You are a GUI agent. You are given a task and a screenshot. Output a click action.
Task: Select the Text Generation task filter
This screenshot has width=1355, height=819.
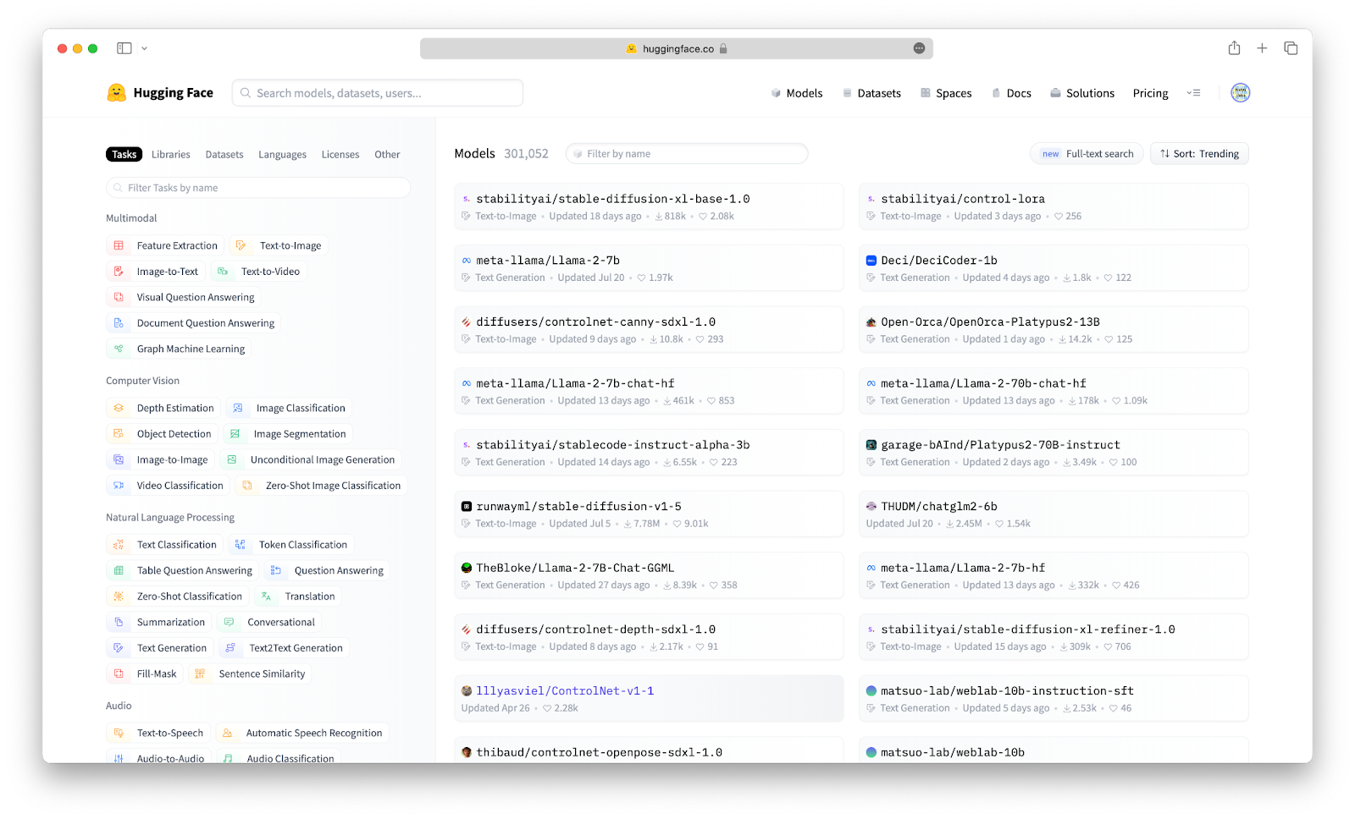click(x=160, y=648)
